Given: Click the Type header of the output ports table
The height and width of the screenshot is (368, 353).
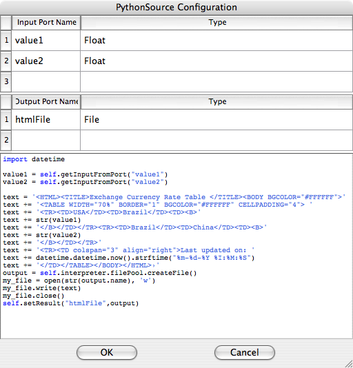Looking at the screenshot, I should click(216, 102).
